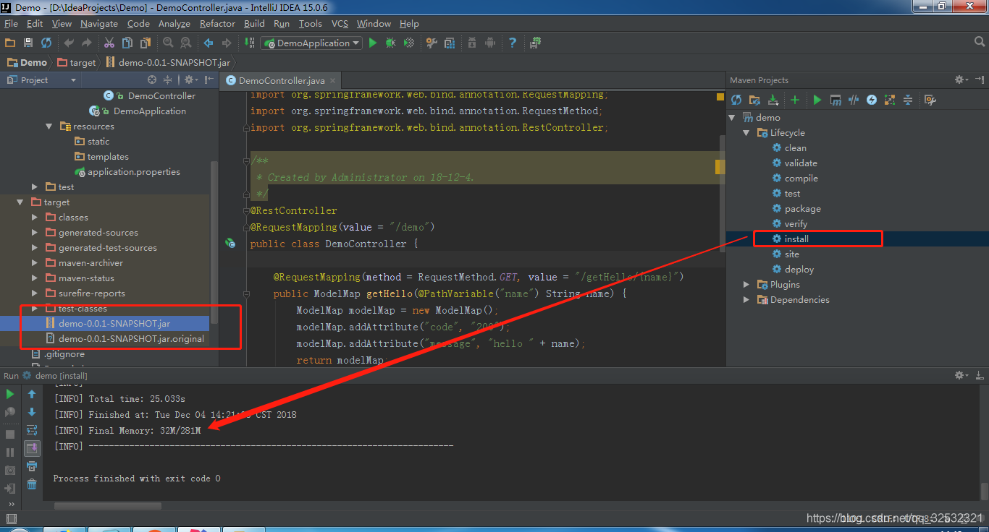Open the Build menu
Screen dimensions: 989x532
pyautogui.click(x=254, y=24)
